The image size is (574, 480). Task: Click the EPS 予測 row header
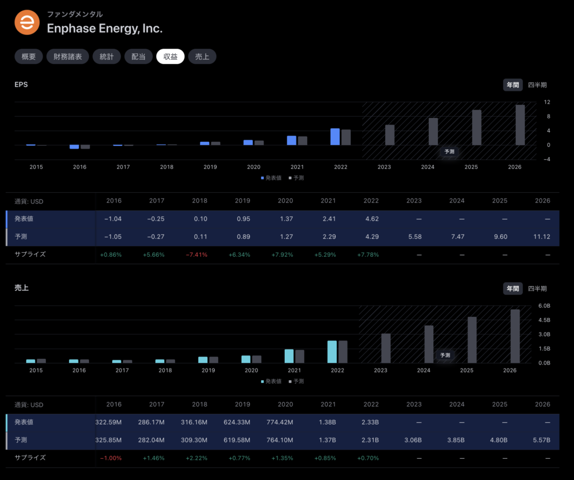click(x=21, y=237)
